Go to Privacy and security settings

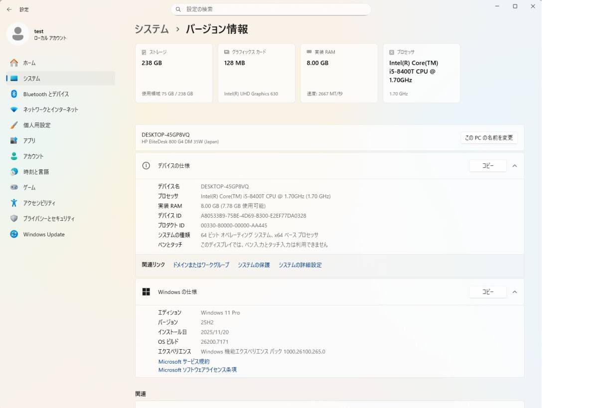(48, 219)
